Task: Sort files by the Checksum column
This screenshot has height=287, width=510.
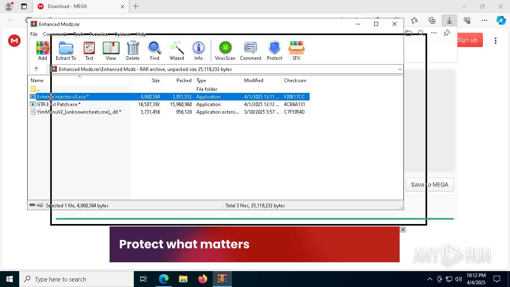Action: 296,81
